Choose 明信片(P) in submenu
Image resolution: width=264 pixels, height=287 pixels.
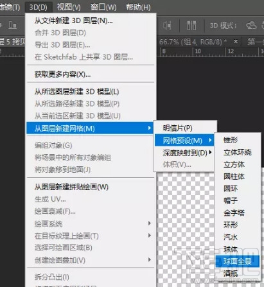(x=184, y=128)
